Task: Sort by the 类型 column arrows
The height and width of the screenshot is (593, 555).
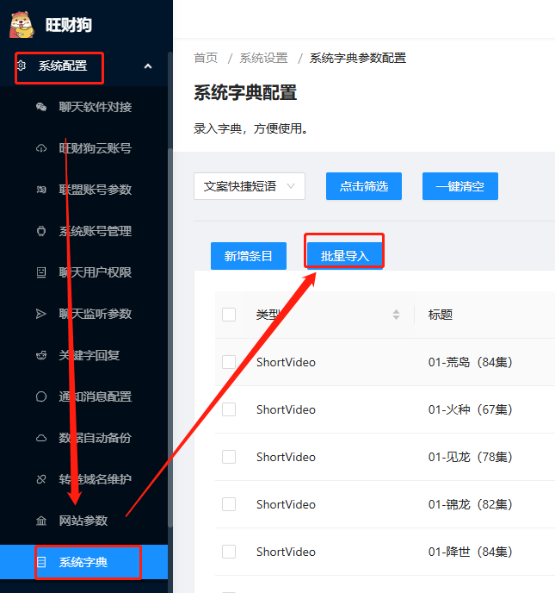Action: 396,315
